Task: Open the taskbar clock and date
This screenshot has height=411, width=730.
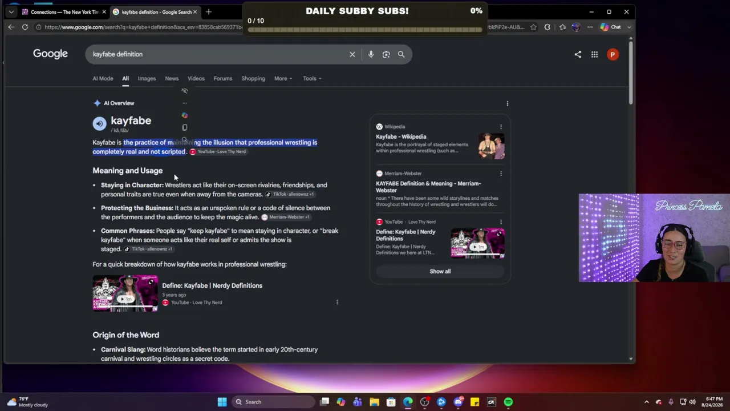Action: (714, 402)
